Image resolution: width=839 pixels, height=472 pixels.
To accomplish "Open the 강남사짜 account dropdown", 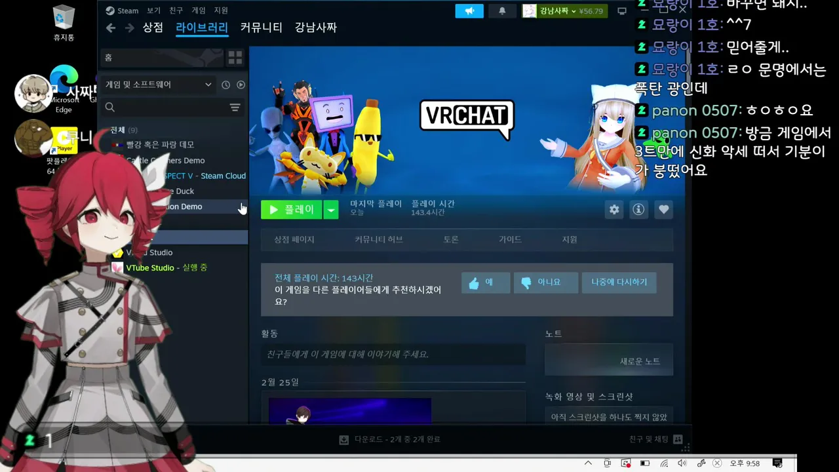I will coord(557,11).
